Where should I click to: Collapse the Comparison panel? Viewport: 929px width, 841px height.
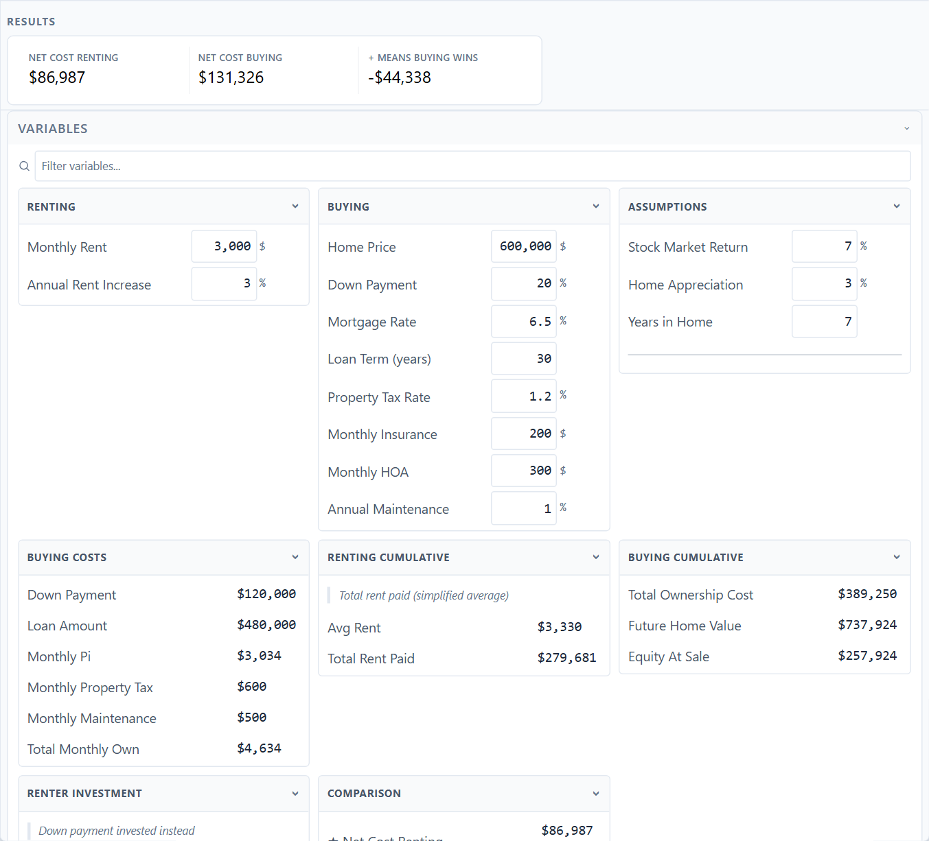pyautogui.click(x=596, y=794)
